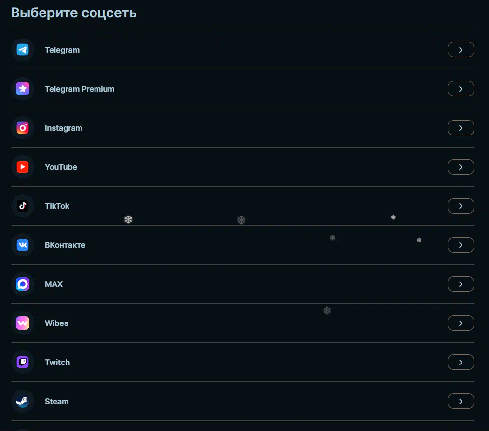Click the Telegram Premium star icon
The height and width of the screenshot is (431, 489).
(23, 89)
